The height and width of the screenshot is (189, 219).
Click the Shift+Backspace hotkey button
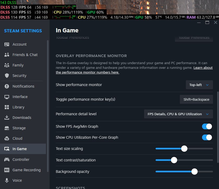pos(196,99)
